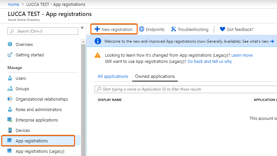Click the Devices icon in sidebar
Viewport: 277px width, 156px height.
(x=10, y=130)
